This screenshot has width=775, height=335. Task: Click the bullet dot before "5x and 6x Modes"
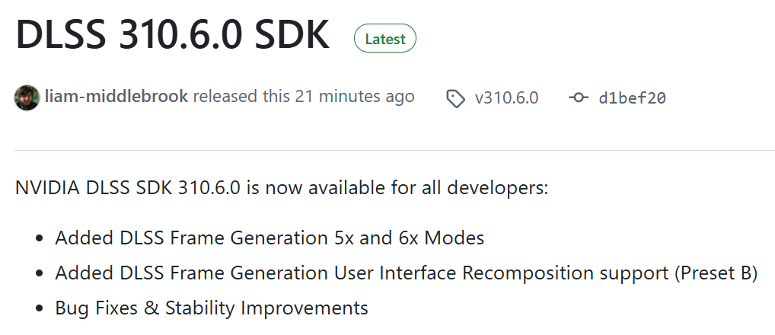point(40,238)
